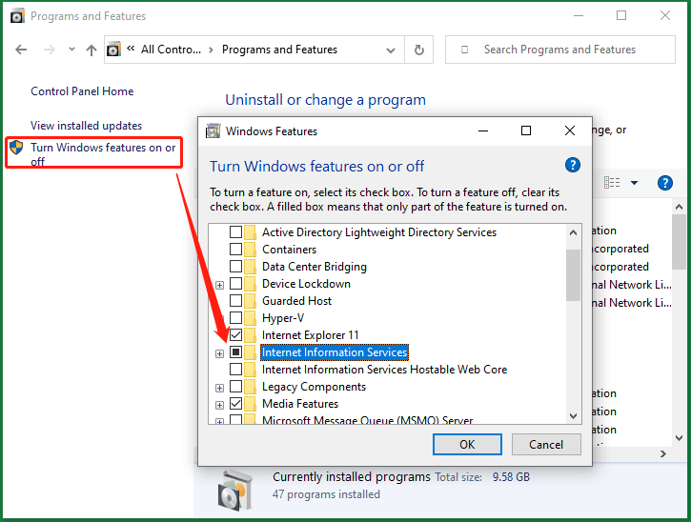The height and width of the screenshot is (522, 691).
Task: Maximize the Windows Features dialog
Action: coord(526,130)
